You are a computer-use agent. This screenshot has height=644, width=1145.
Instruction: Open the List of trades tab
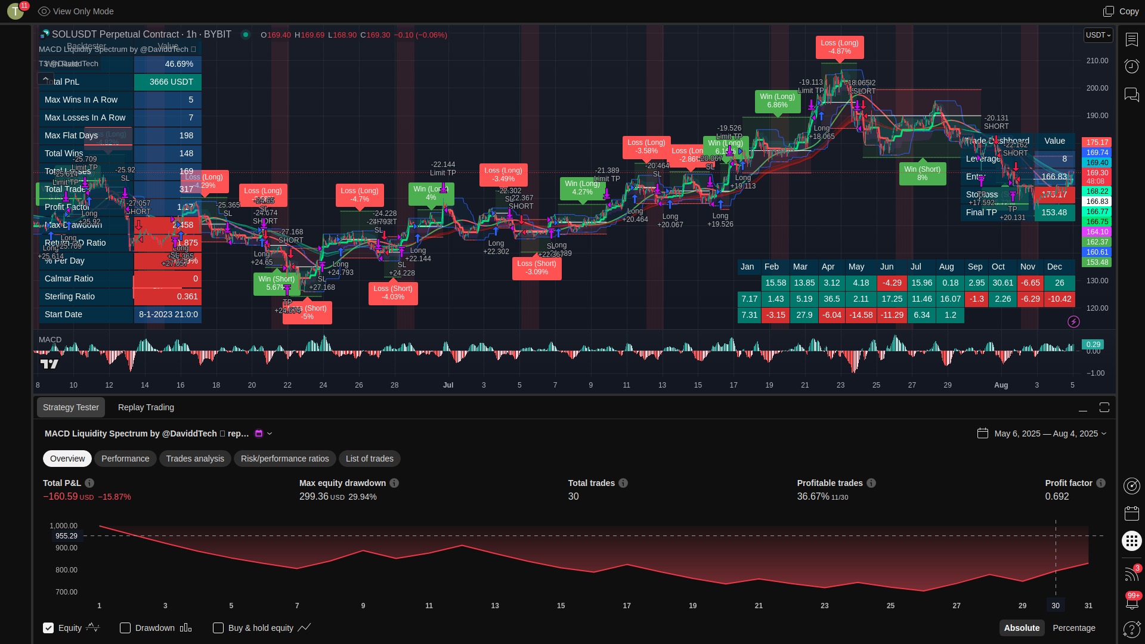(370, 459)
